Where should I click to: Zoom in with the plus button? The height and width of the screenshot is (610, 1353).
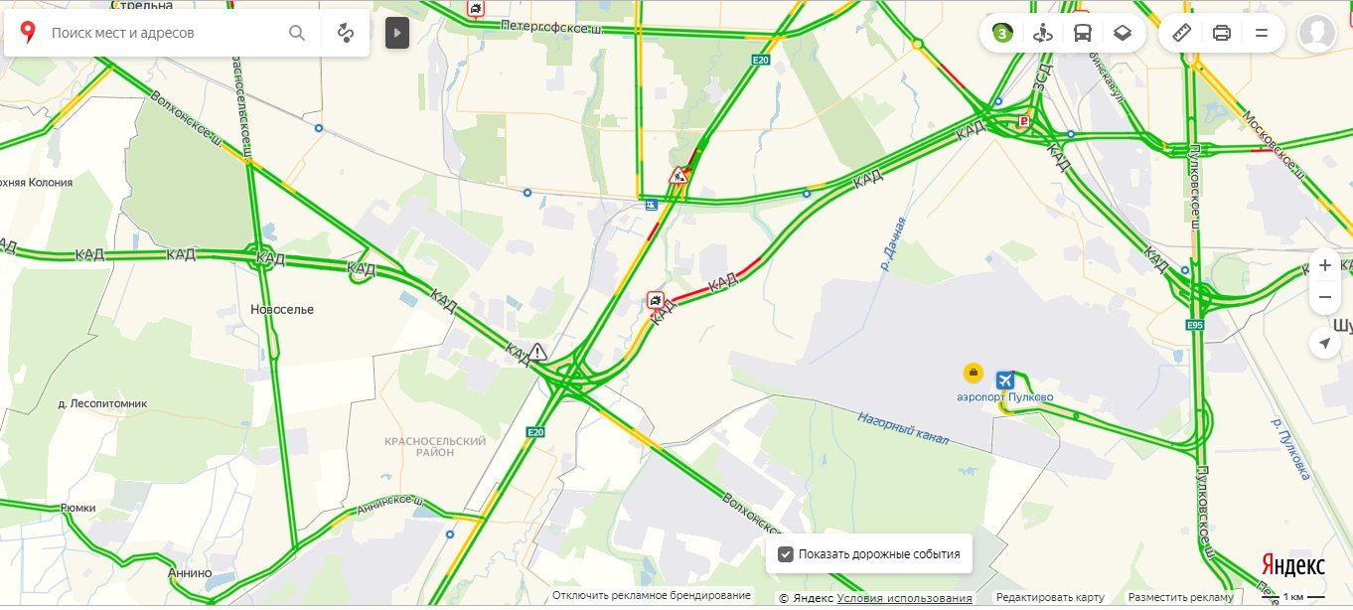pos(1324,265)
